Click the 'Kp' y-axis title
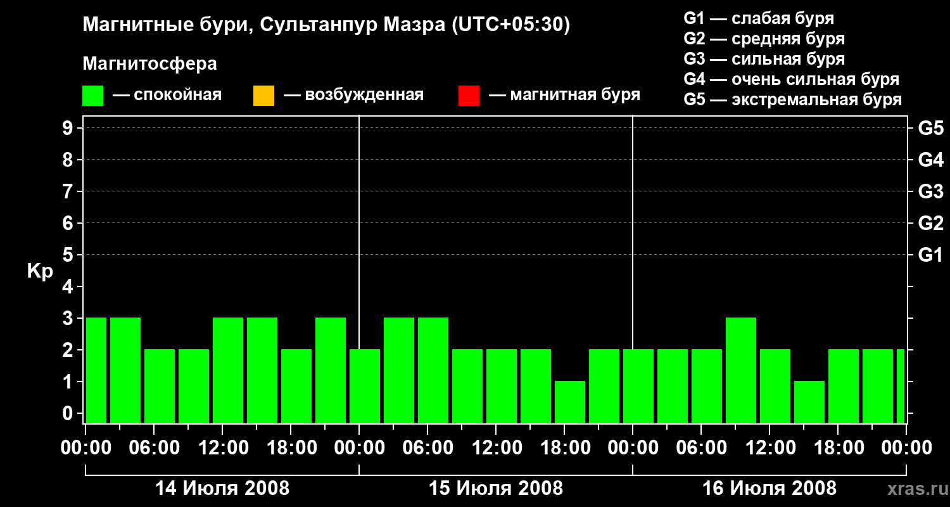 click(40, 271)
